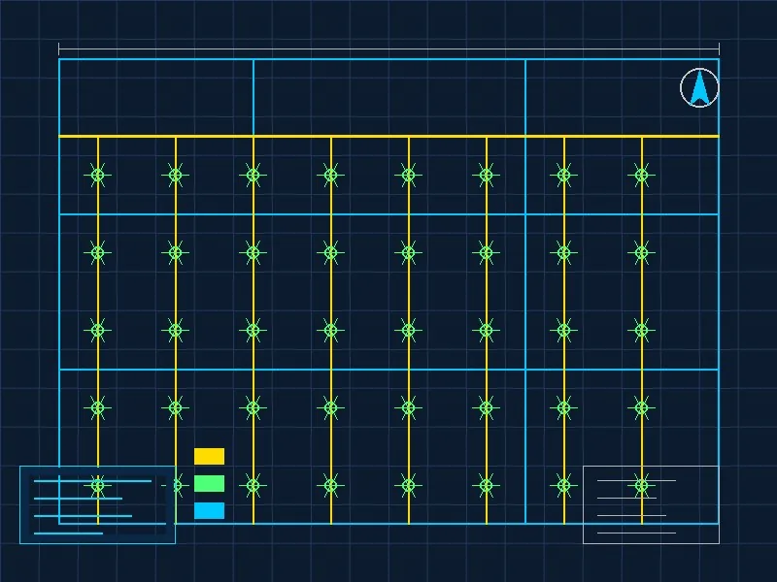
Task: Select the top-right green light fixture symbol
Action: click(x=642, y=175)
